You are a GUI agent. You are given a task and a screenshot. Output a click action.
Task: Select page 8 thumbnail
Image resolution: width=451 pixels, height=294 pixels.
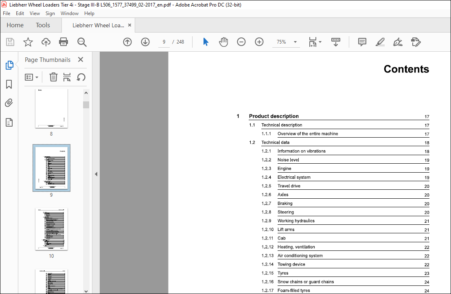pyautogui.click(x=51, y=108)
